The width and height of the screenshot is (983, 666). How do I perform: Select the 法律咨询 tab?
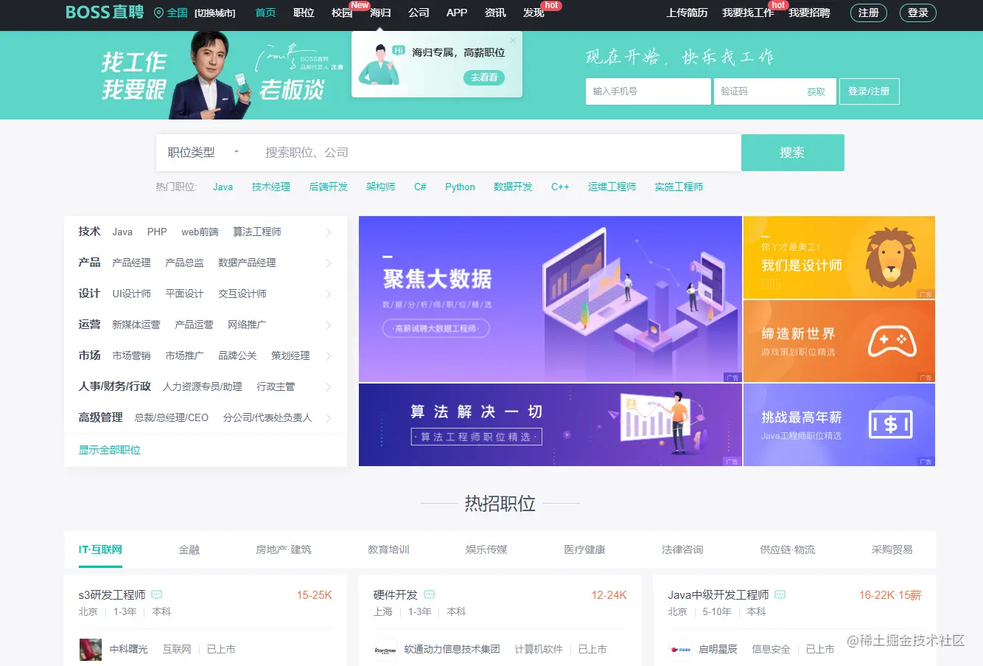pos(682,549)
